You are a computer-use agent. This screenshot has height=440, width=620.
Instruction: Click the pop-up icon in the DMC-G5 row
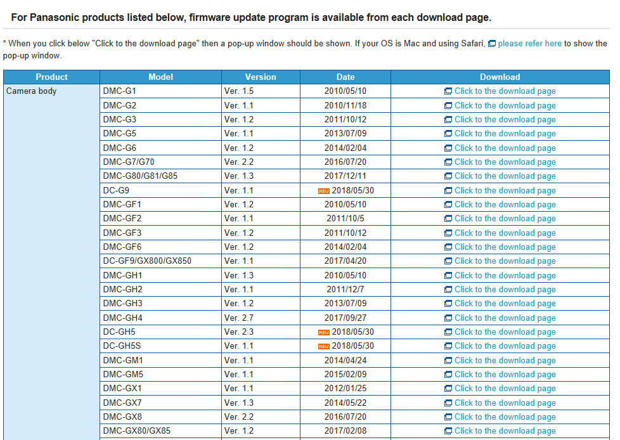pyautogui.click(x=448, y=134)
